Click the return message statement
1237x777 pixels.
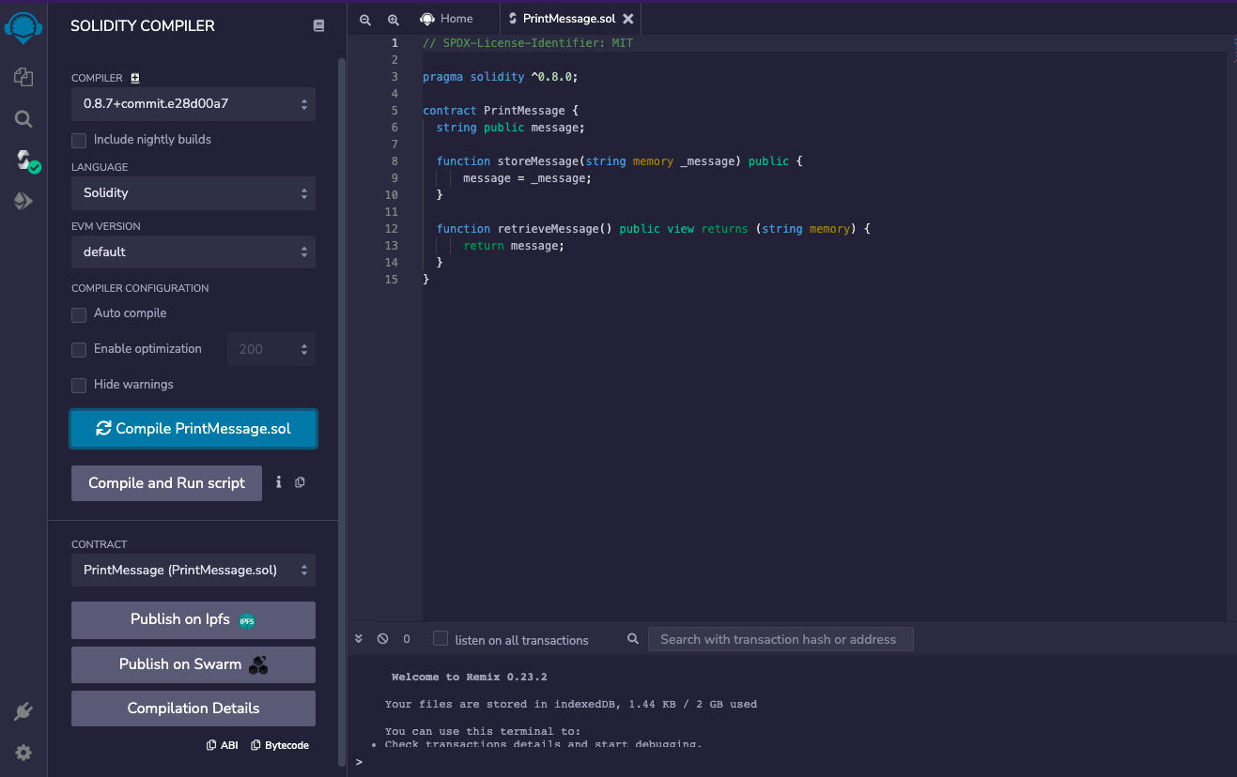[514, 246]
